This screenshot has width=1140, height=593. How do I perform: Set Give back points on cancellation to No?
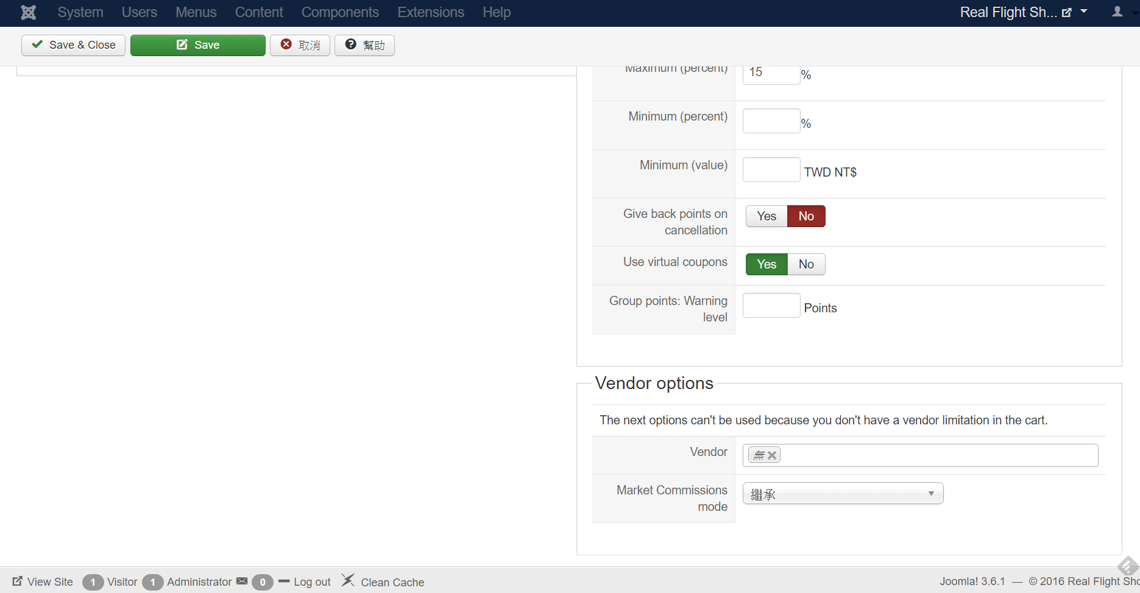[x=806, y=216]
